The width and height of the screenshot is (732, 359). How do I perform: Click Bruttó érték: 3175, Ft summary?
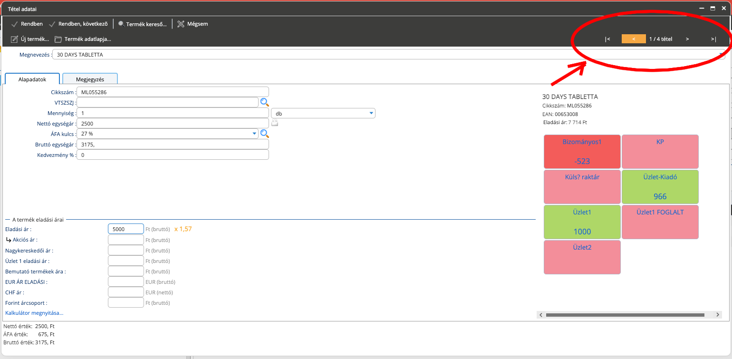pyautogui.click(x=29, y=342)
